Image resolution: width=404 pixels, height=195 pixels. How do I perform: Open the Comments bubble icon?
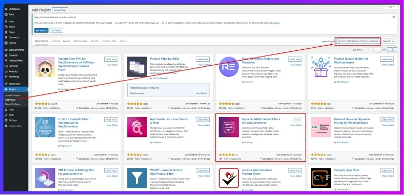pos(6,37)
